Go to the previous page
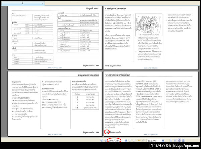201x149 pixels. [106, 140]
